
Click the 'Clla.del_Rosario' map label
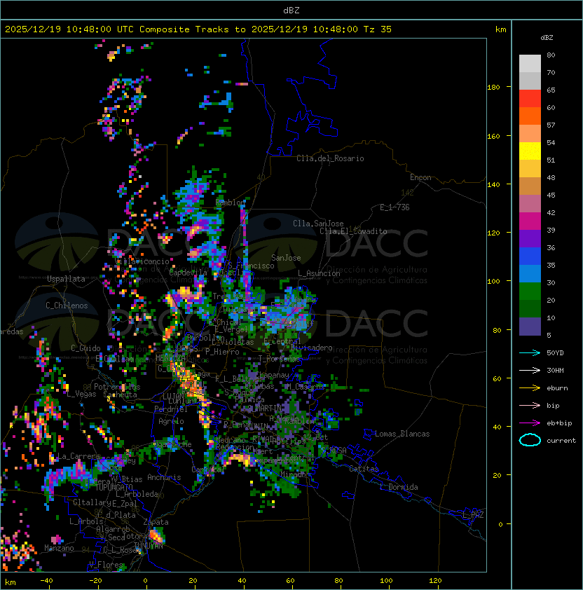coord(330,158)
